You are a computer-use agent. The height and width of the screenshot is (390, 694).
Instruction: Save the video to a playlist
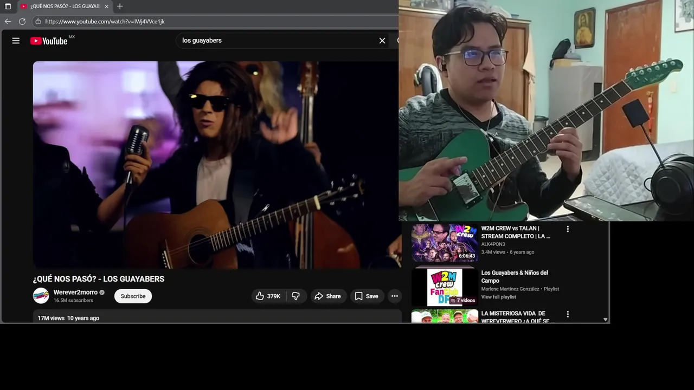pos(367,296)
